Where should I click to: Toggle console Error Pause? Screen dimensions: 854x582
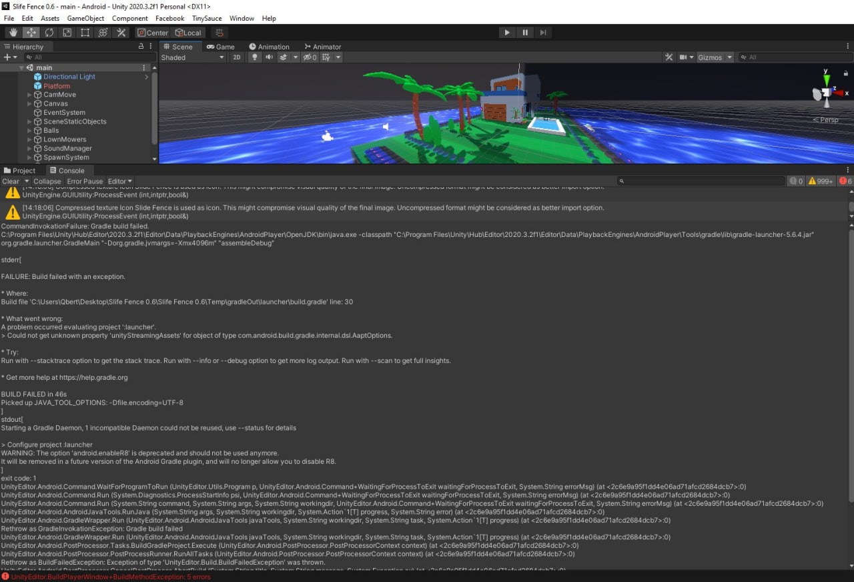click(x=85, y=181)
